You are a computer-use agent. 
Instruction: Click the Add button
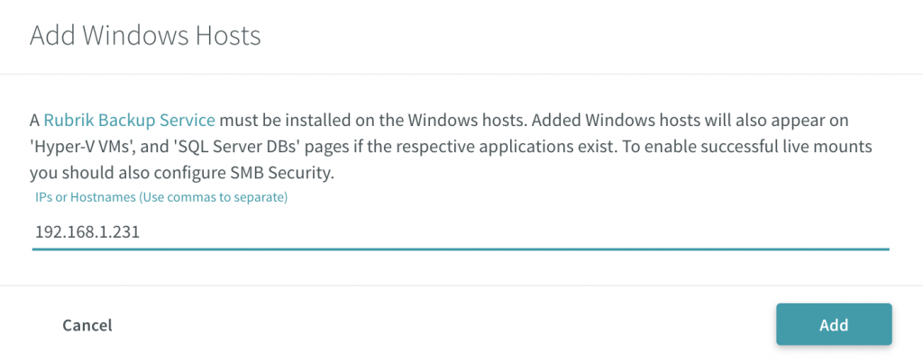[834, 325]
